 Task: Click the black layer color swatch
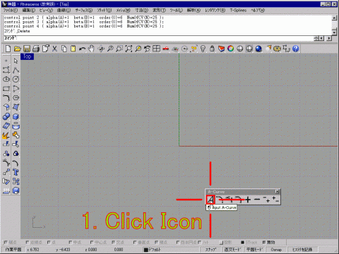click(x=146, y=250)
